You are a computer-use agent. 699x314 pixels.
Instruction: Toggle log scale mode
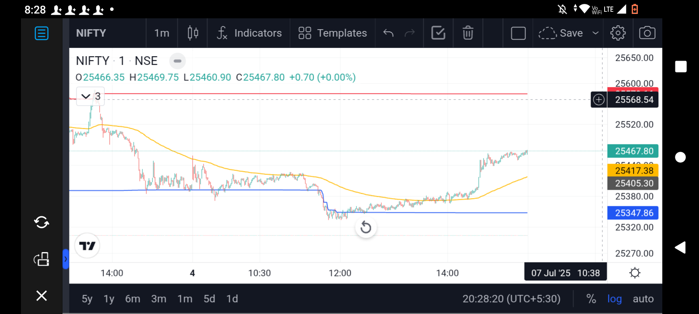614,299
